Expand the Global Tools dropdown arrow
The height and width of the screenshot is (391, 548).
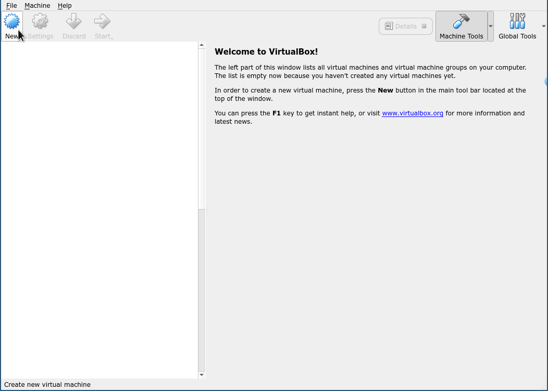coord(543,26)
